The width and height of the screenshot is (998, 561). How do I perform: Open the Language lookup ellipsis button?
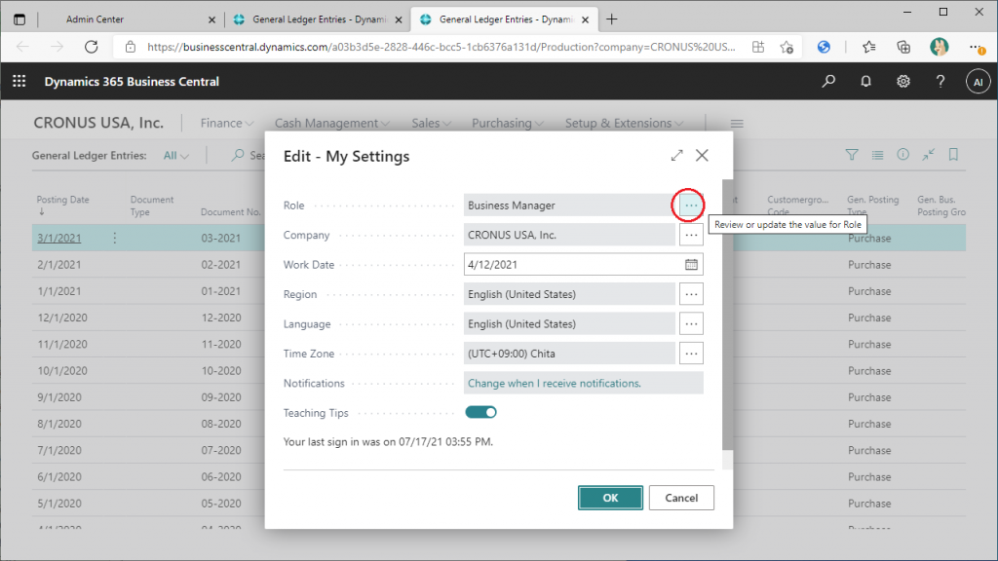pos(691,323)
